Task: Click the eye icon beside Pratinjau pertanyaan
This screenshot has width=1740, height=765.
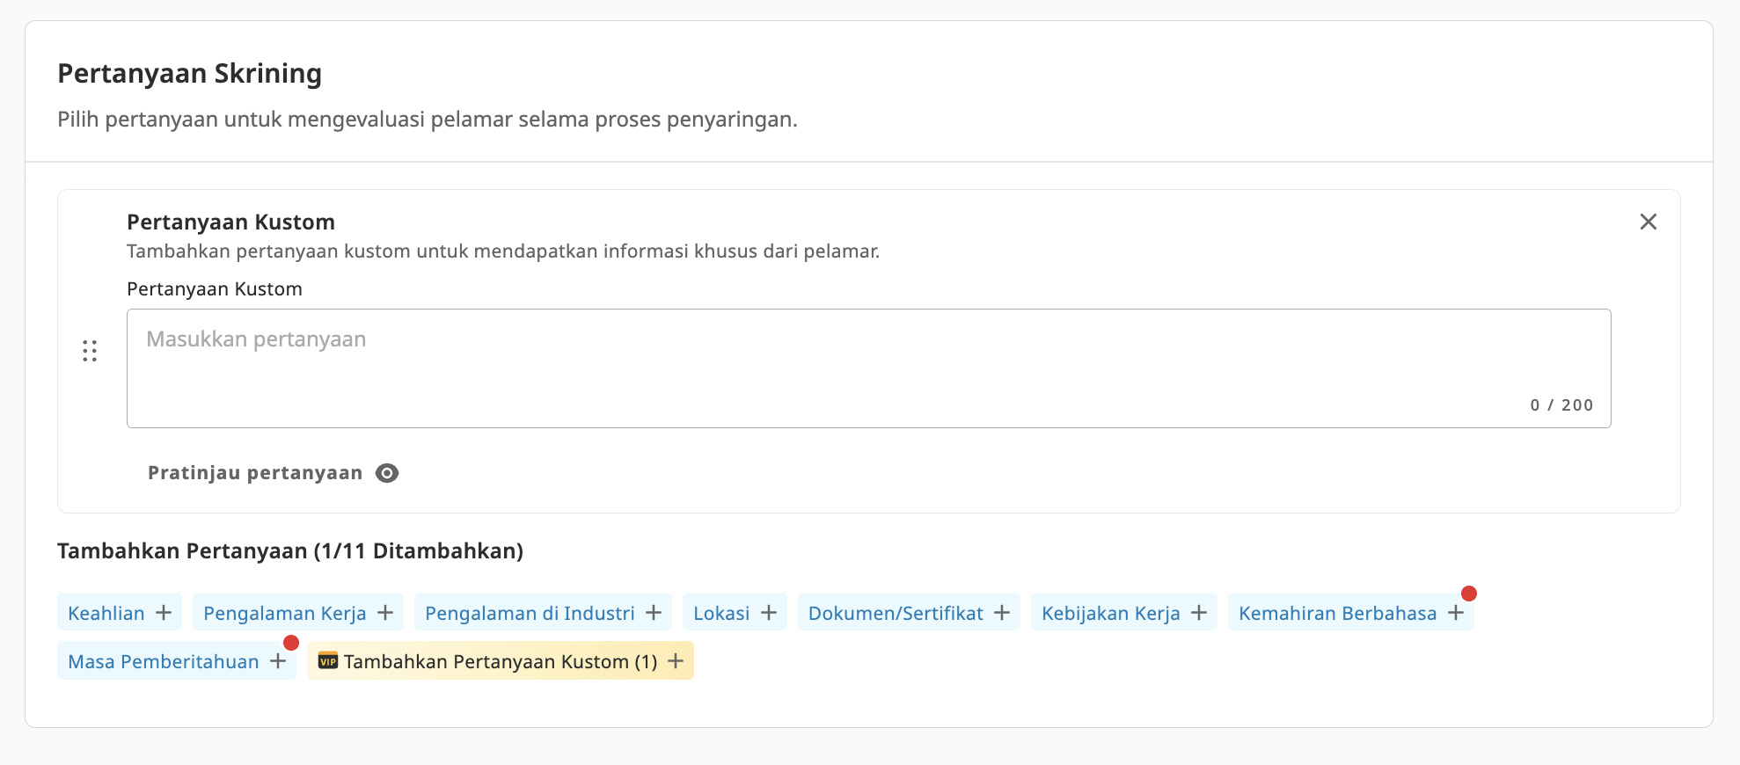Action: 387,473
